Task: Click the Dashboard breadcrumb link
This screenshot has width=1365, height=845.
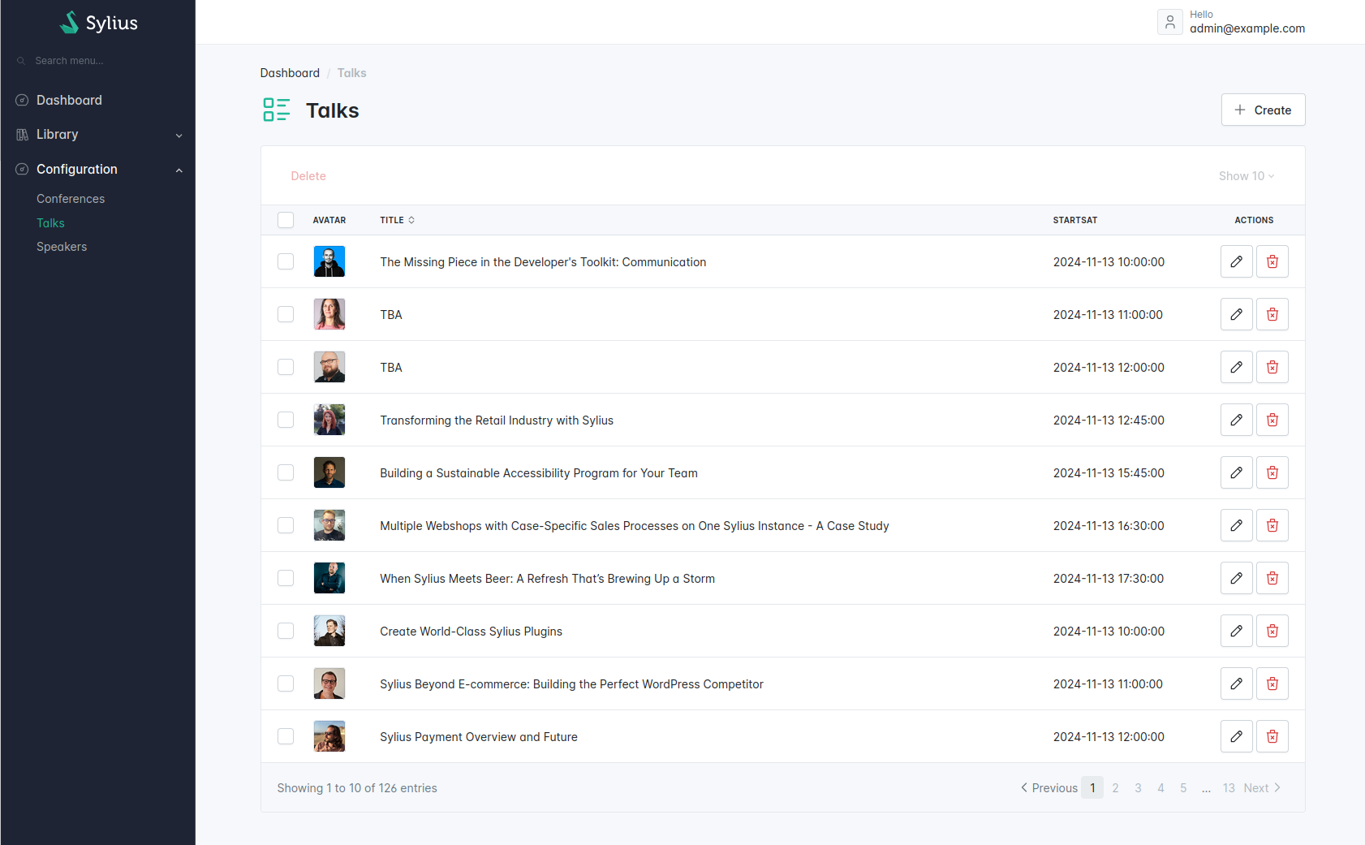Action: [290, 73]
